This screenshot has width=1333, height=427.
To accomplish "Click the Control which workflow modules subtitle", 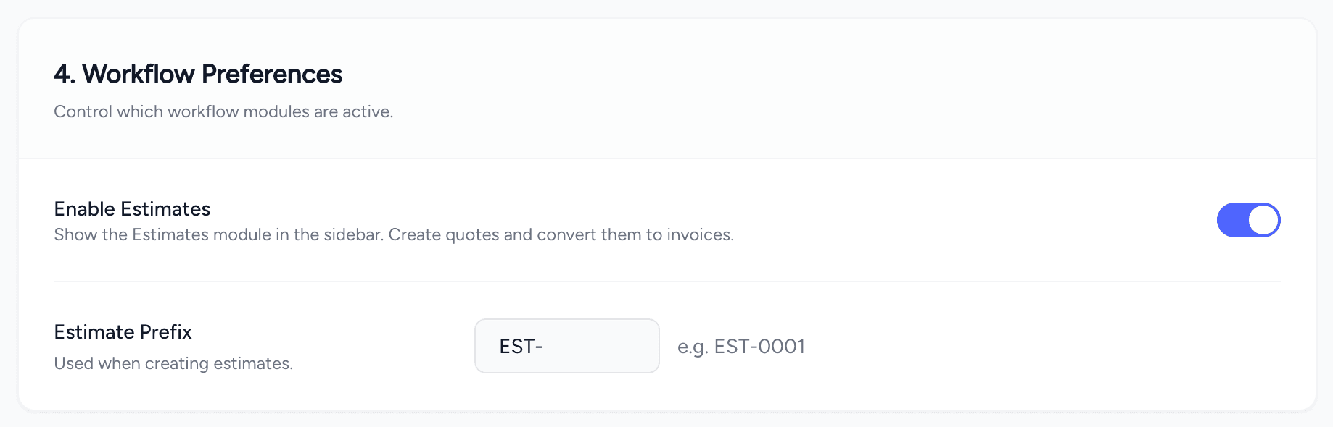I will point(223,111).
